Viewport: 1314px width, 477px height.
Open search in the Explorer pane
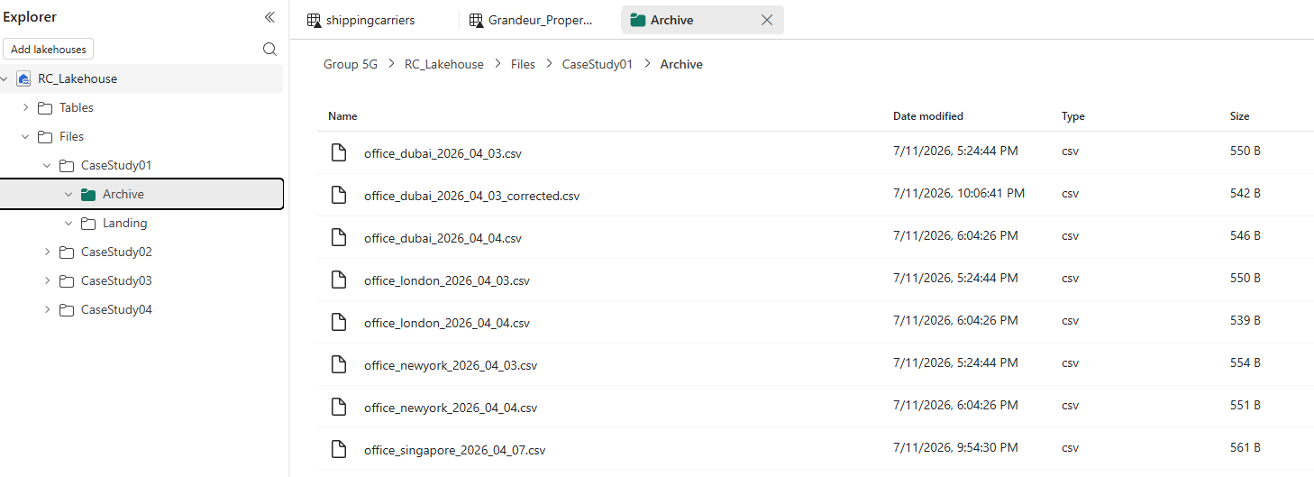point(269,50)
